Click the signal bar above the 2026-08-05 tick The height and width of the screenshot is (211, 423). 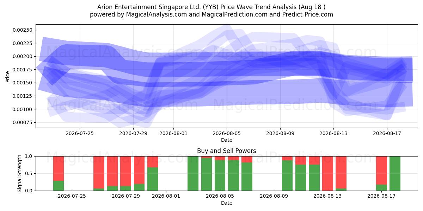220,173
